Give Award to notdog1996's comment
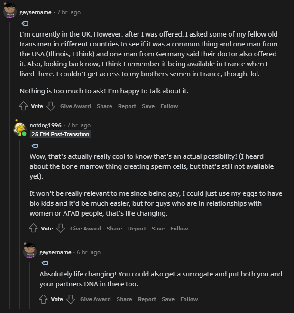Viewport: 294px width, 313px height. click(x=85, y=229)
